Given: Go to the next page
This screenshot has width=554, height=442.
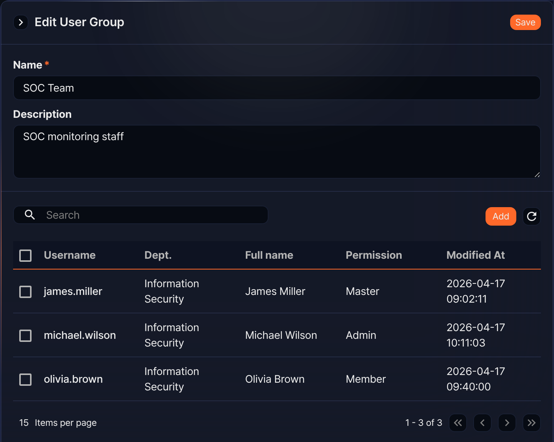Looking at the screenshot, I should click(x=507, y=423).
